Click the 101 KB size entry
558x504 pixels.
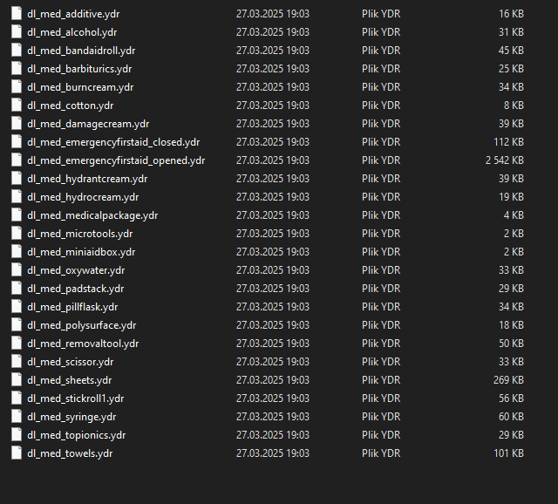click(508, 453)
